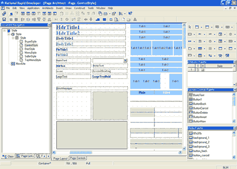The width and height of the screenshot is (237, 169).
Task: Click the blue floppy disk save icon
Action: [x=4, y=19]
